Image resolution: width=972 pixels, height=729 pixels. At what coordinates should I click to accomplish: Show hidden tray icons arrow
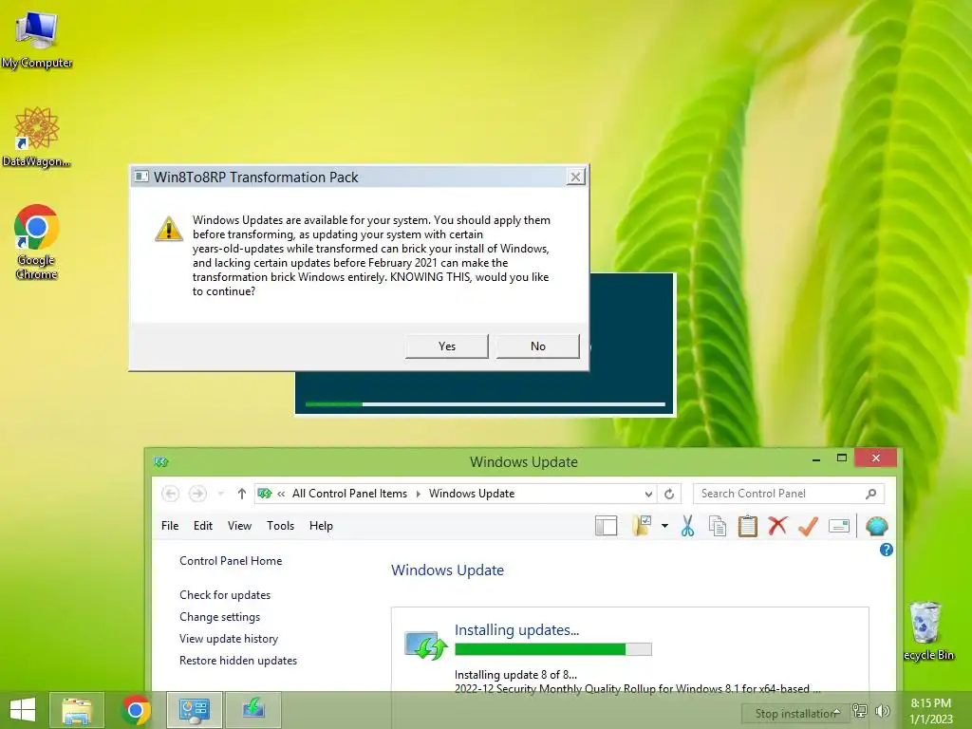[x=837, y=712]
